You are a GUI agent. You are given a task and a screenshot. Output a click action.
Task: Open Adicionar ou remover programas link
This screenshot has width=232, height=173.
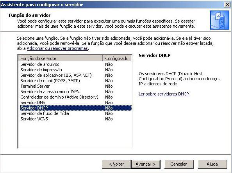click(57, 48)
